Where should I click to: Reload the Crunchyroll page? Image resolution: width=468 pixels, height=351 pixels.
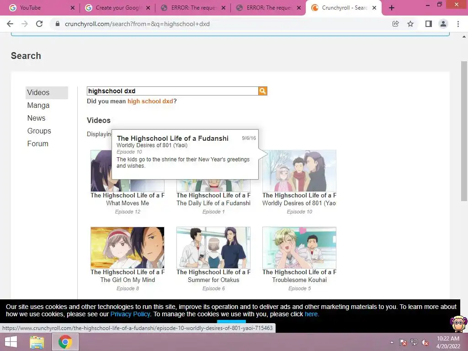click(x=39, y=24)
